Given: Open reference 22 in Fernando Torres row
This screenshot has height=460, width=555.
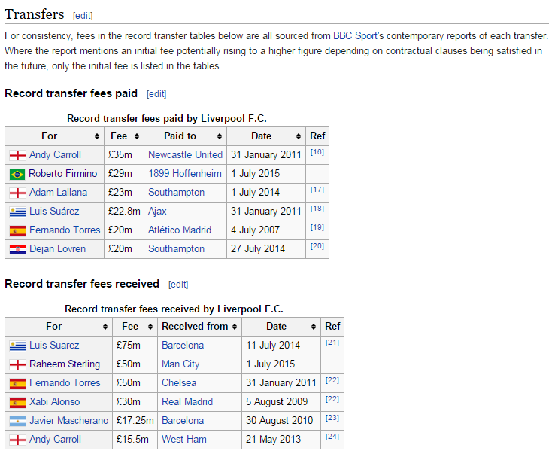Looking at the screenshot, I should click(332, 380).
